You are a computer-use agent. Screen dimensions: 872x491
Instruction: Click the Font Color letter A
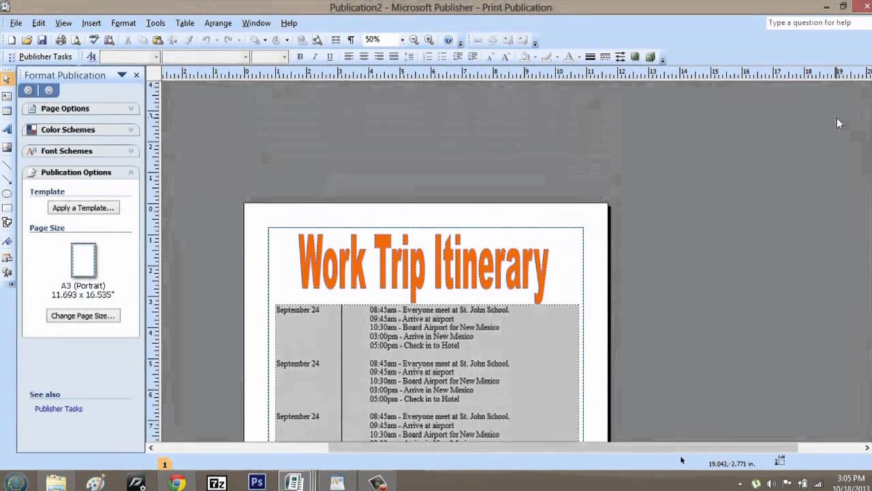(569, 57)
